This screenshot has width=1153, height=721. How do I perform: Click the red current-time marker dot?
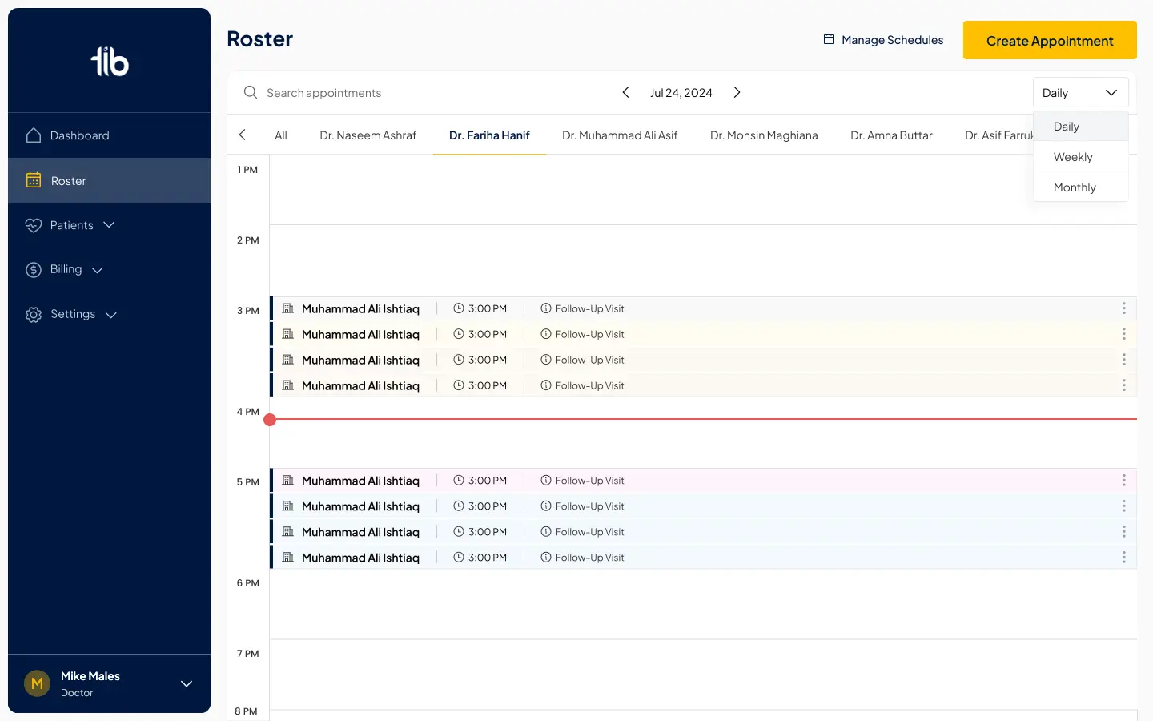click(x=270, y=419)
